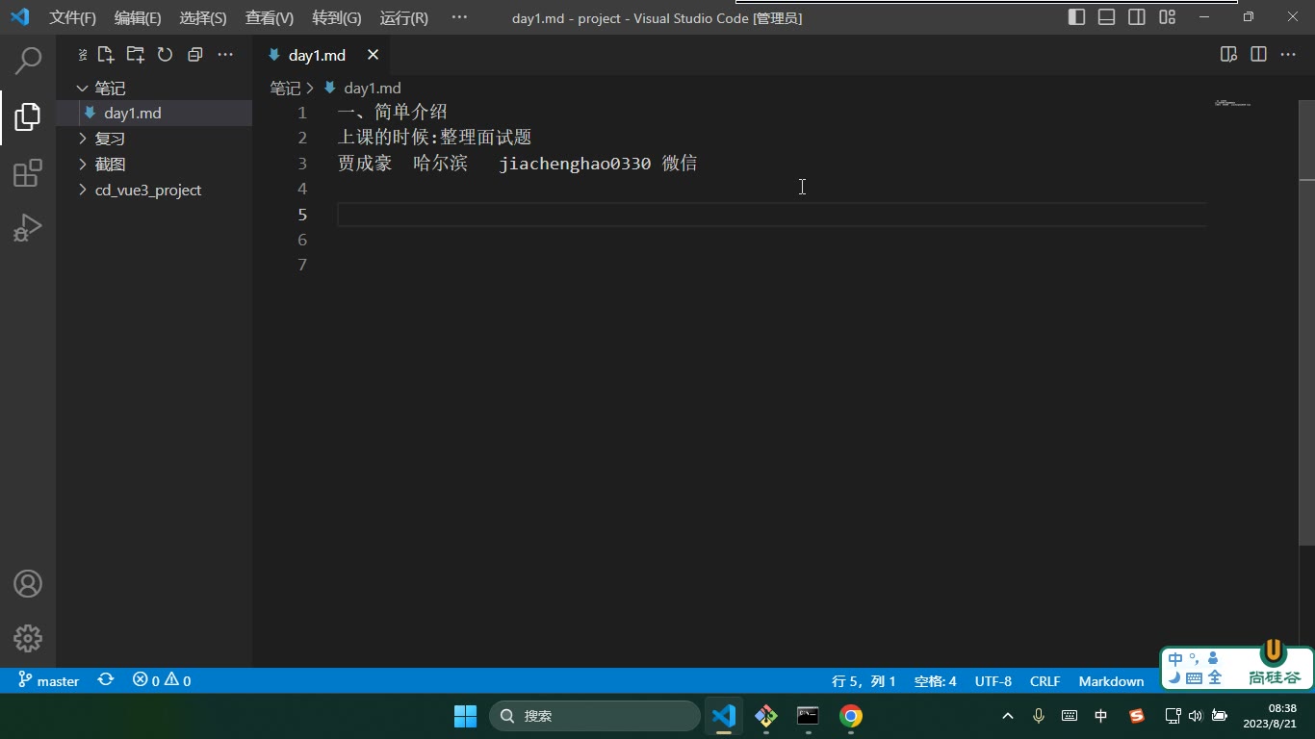Change the 空格: 4 indentation setting

tap(935, 680)
